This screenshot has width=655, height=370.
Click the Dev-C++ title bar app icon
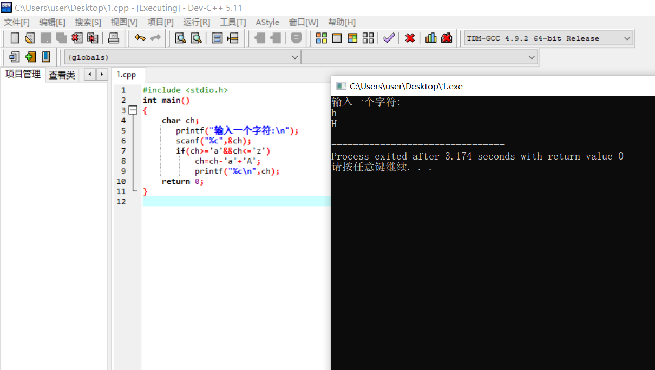point(6,8)
